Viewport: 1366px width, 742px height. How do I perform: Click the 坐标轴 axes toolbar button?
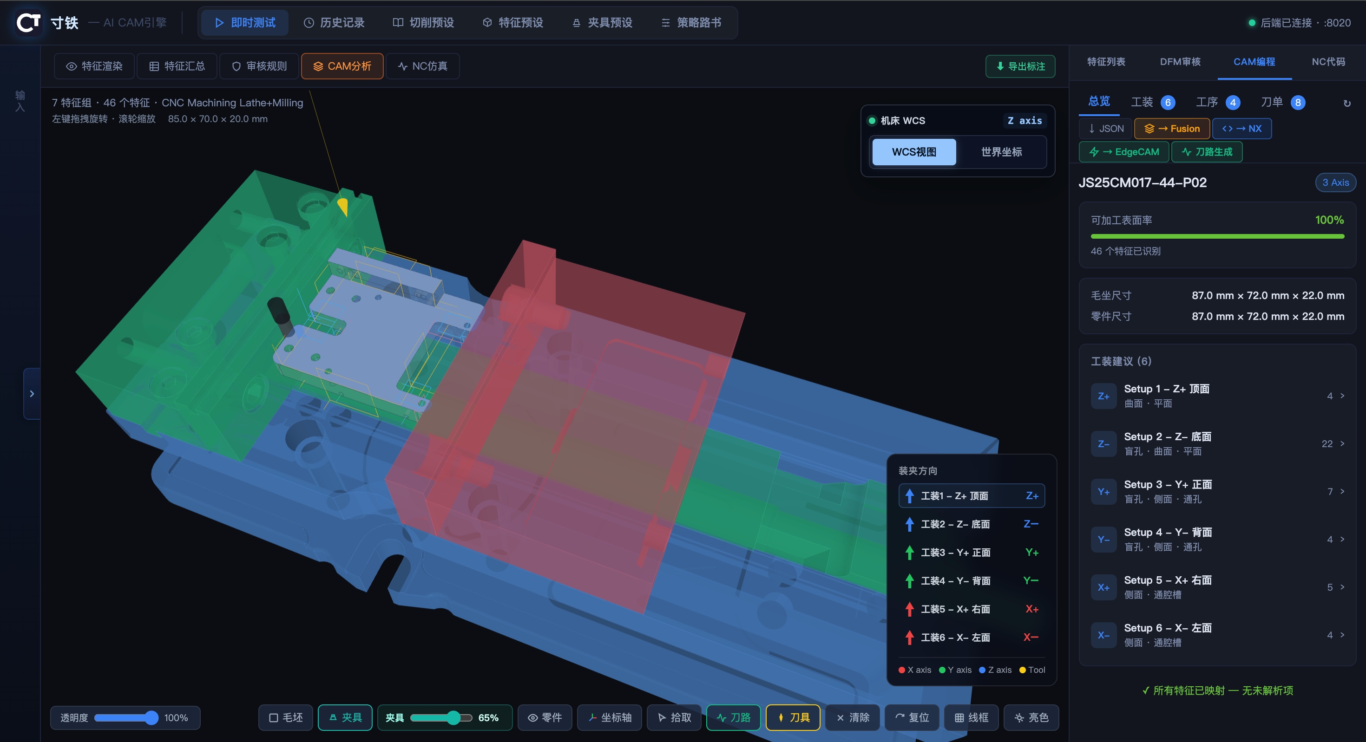(609, 717)
